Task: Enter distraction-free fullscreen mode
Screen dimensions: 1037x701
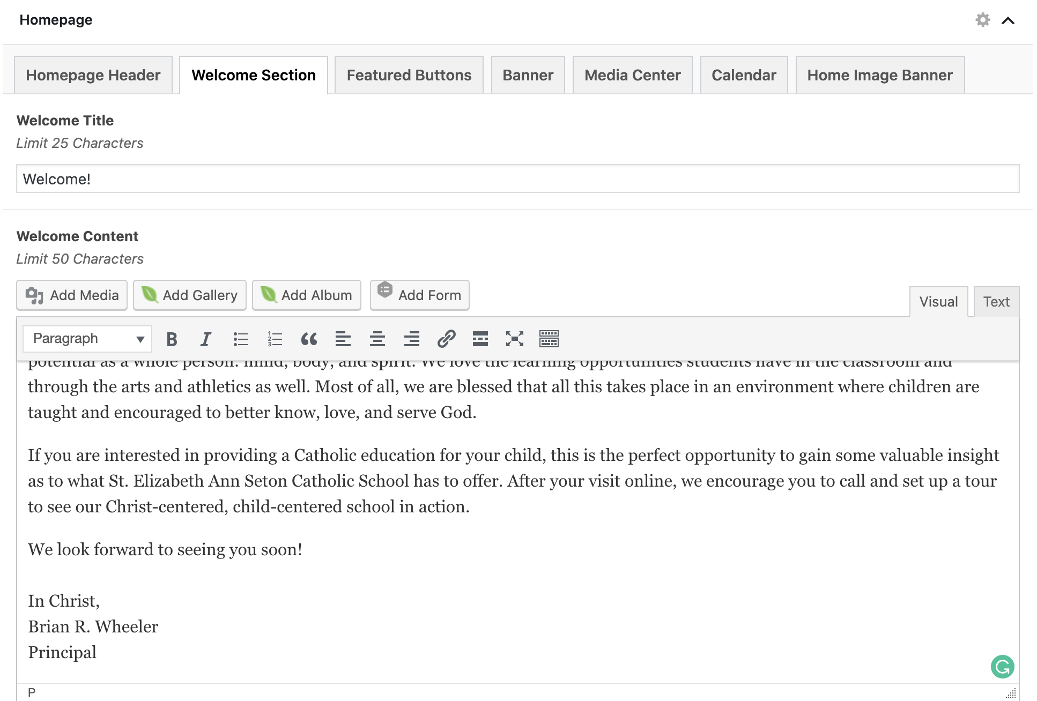Action: coord(515,339)
